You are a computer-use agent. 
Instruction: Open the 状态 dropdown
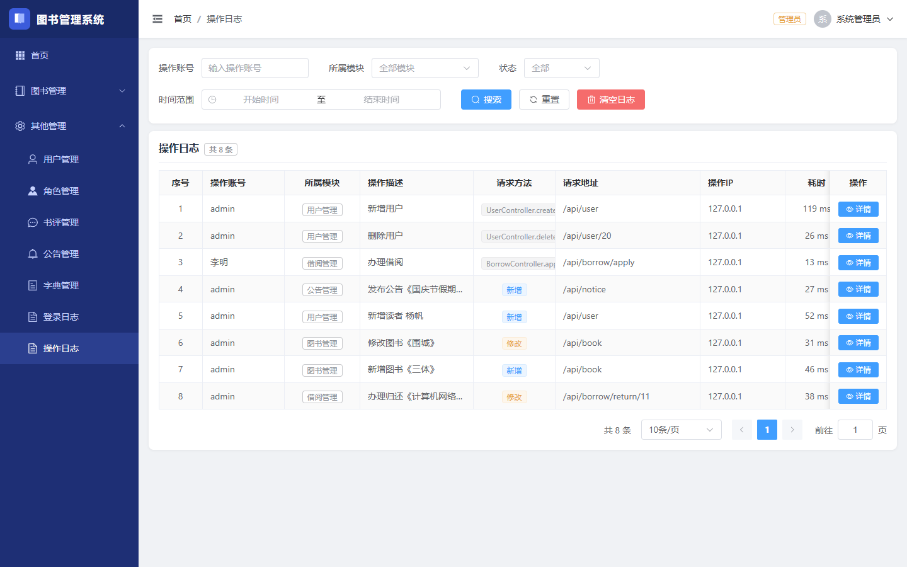(x=562, y=68)
